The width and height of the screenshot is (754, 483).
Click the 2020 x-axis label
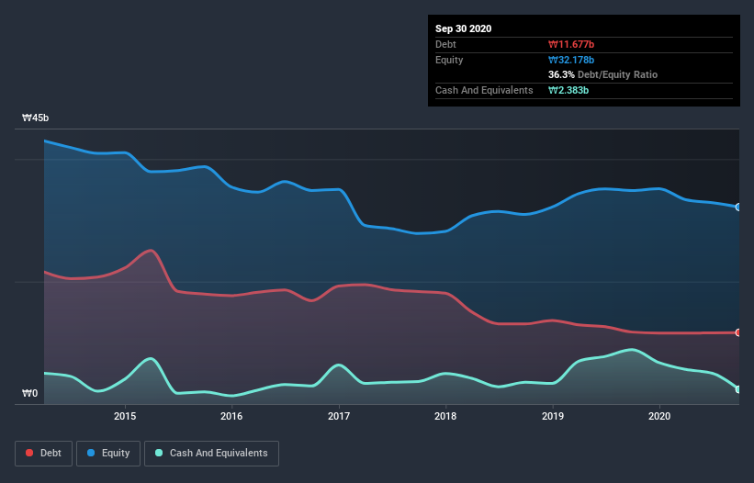[x=659, y=416]
